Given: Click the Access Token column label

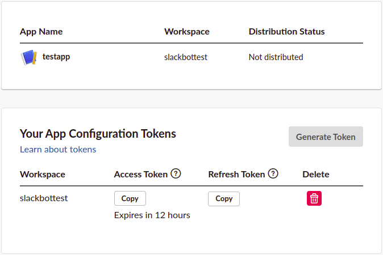Looking at the screenshot, I should (140, 175).
